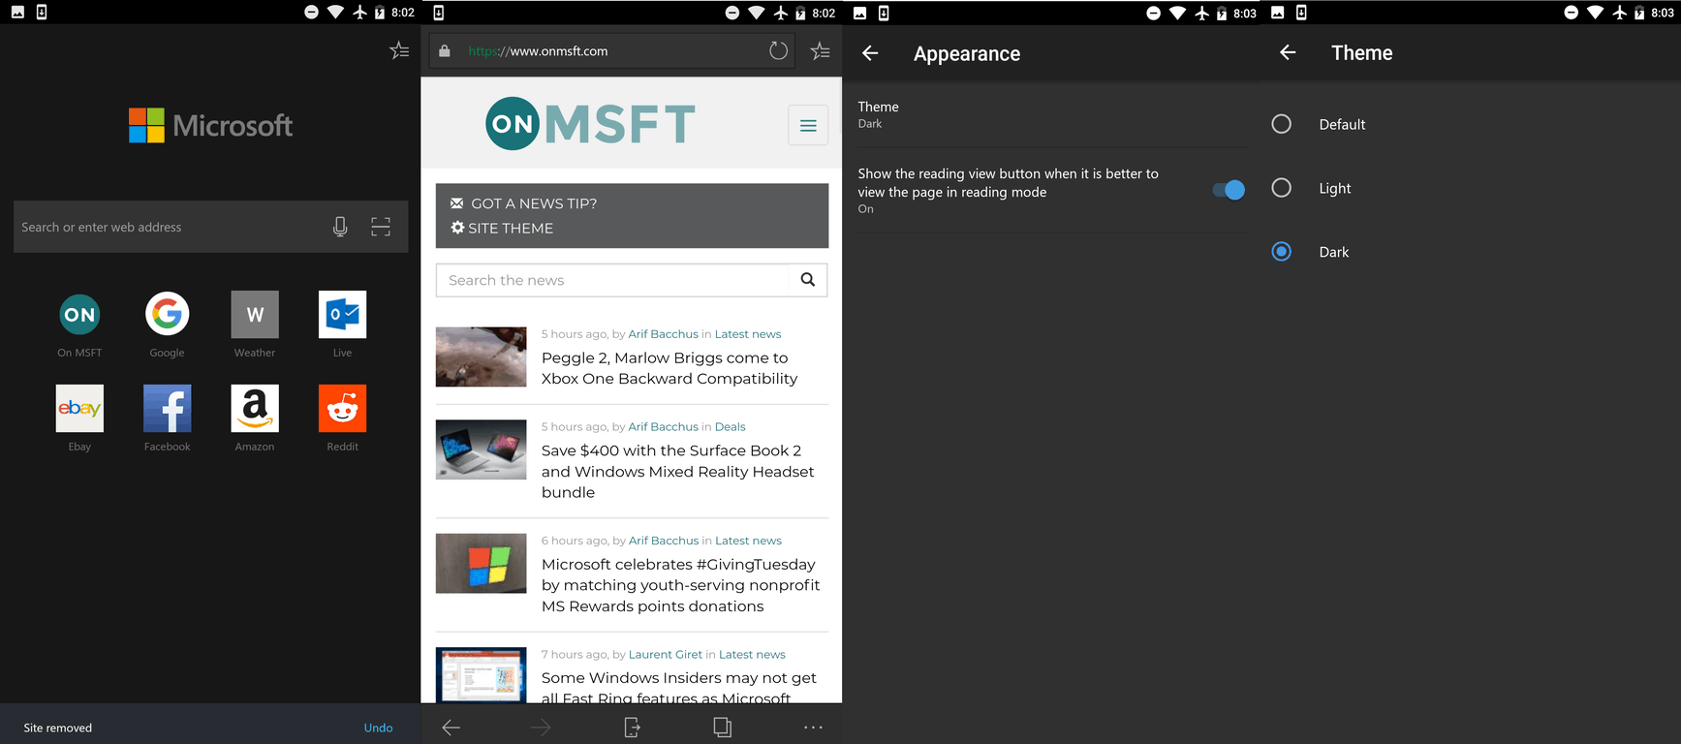Tap the picture notification icon in the Appearance screen status bar
The width and height of the screenshot is (1681, 744).
pyautogui.click(x=859, y=13)
